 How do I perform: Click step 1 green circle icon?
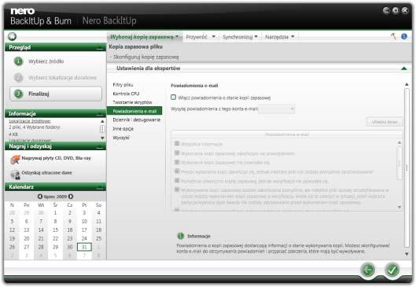tap(18, 61)
